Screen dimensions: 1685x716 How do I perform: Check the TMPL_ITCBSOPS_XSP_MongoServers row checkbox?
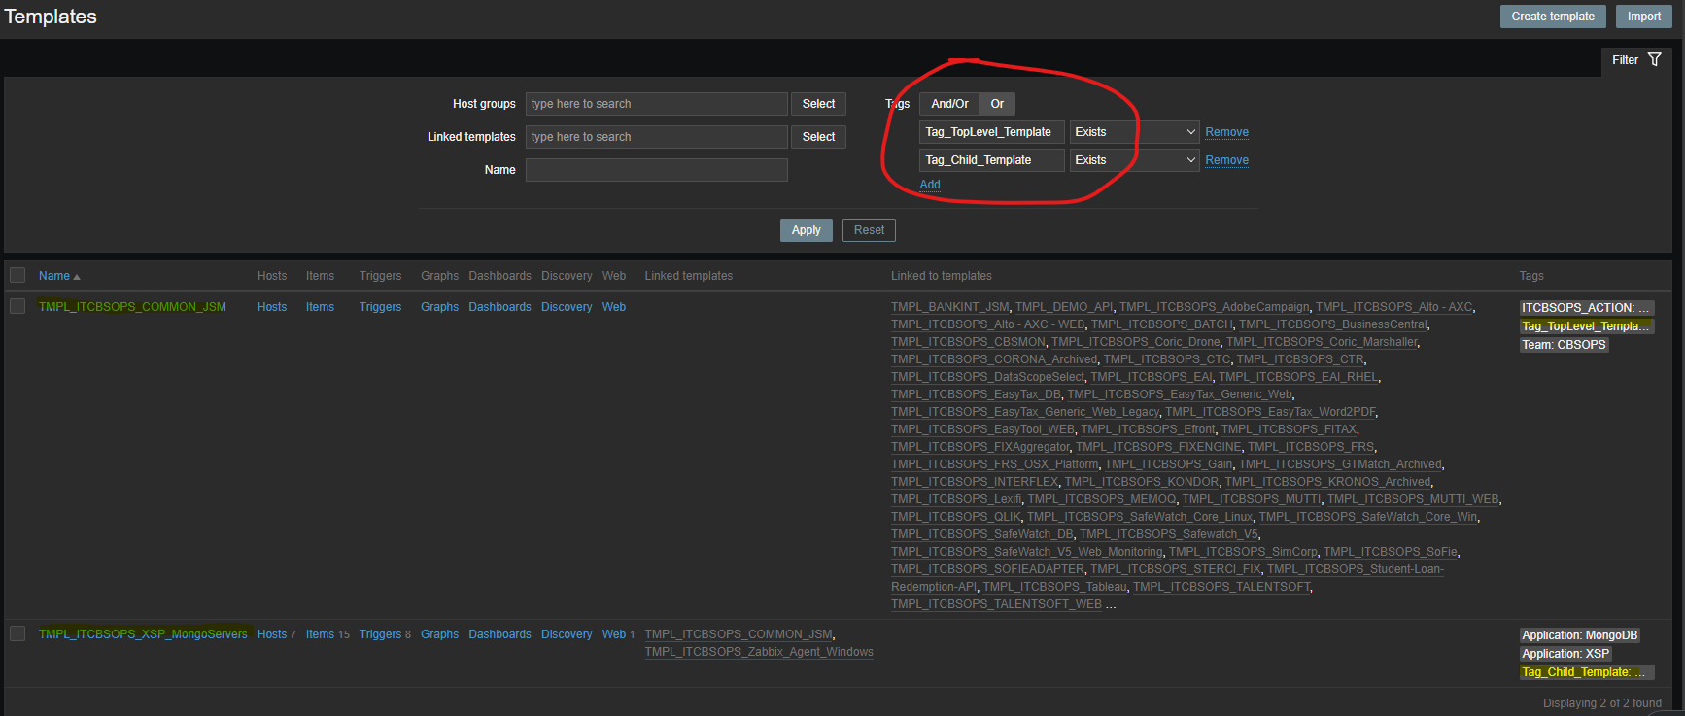click(17, 634)
